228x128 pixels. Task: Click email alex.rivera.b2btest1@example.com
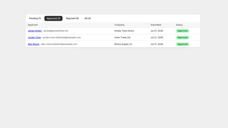coord(59,44)
